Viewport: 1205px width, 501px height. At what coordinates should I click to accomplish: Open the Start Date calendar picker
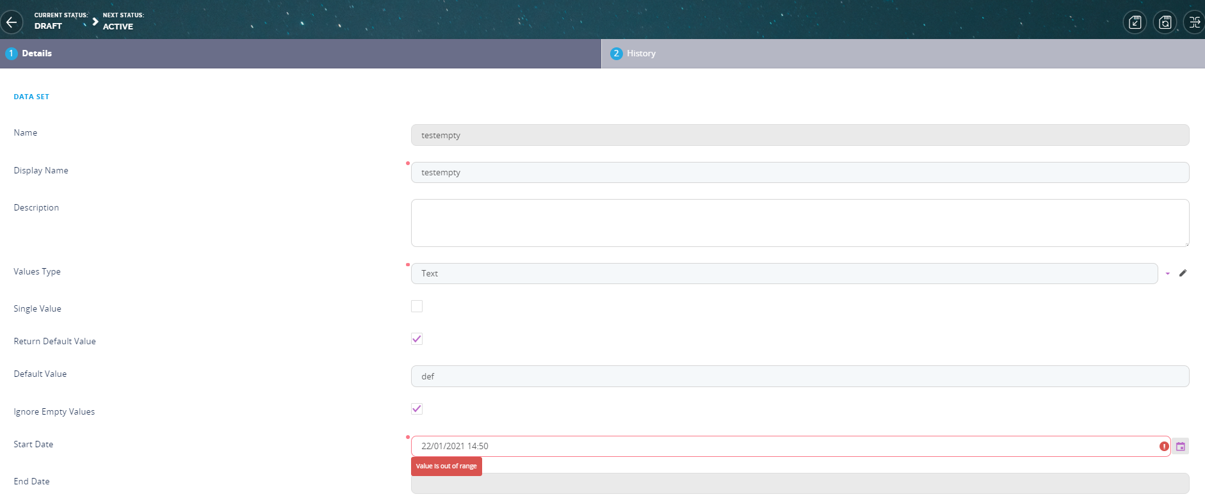[x=1181, y=447]
